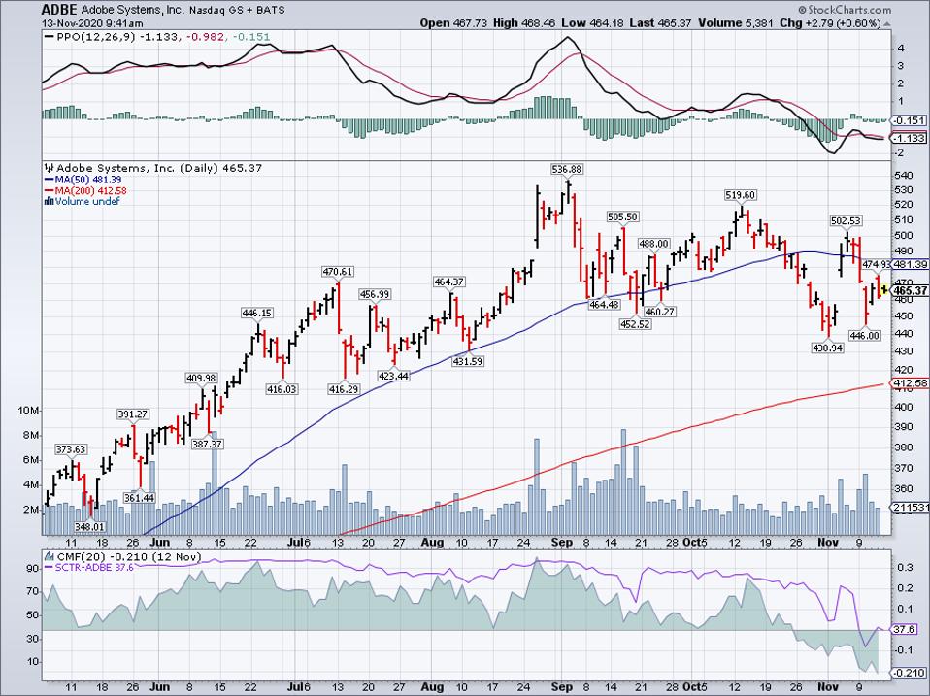Click the 416.29 low price label

344,389
